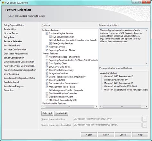Toggle Client Tools Connectivity checkbox
The width and height of the screenshot is (152, 141).
click(47, 70)
